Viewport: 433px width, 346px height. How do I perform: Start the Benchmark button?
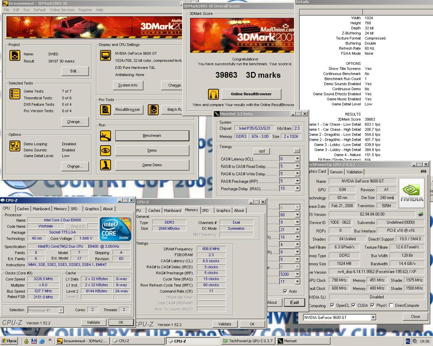tap(152, 135)
